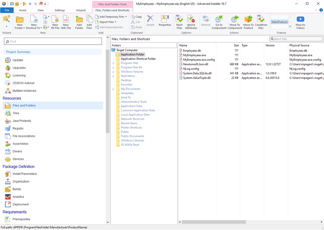Expand the Windows Volume node
324x230 pixels.
[x=113, y=72]
